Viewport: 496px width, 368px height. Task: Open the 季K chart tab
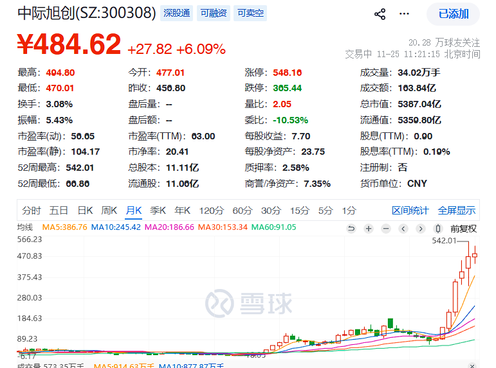(158, 211)
